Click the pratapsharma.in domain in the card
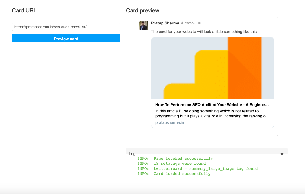Screen dimensions: 305x194 point(169,122)
